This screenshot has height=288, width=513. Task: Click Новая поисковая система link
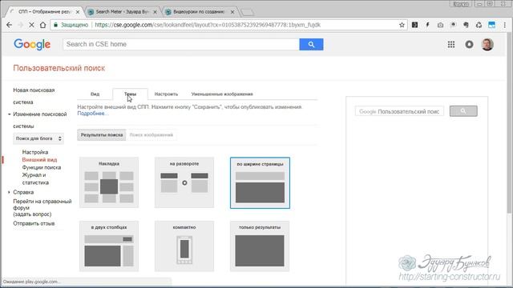point(34,96)
